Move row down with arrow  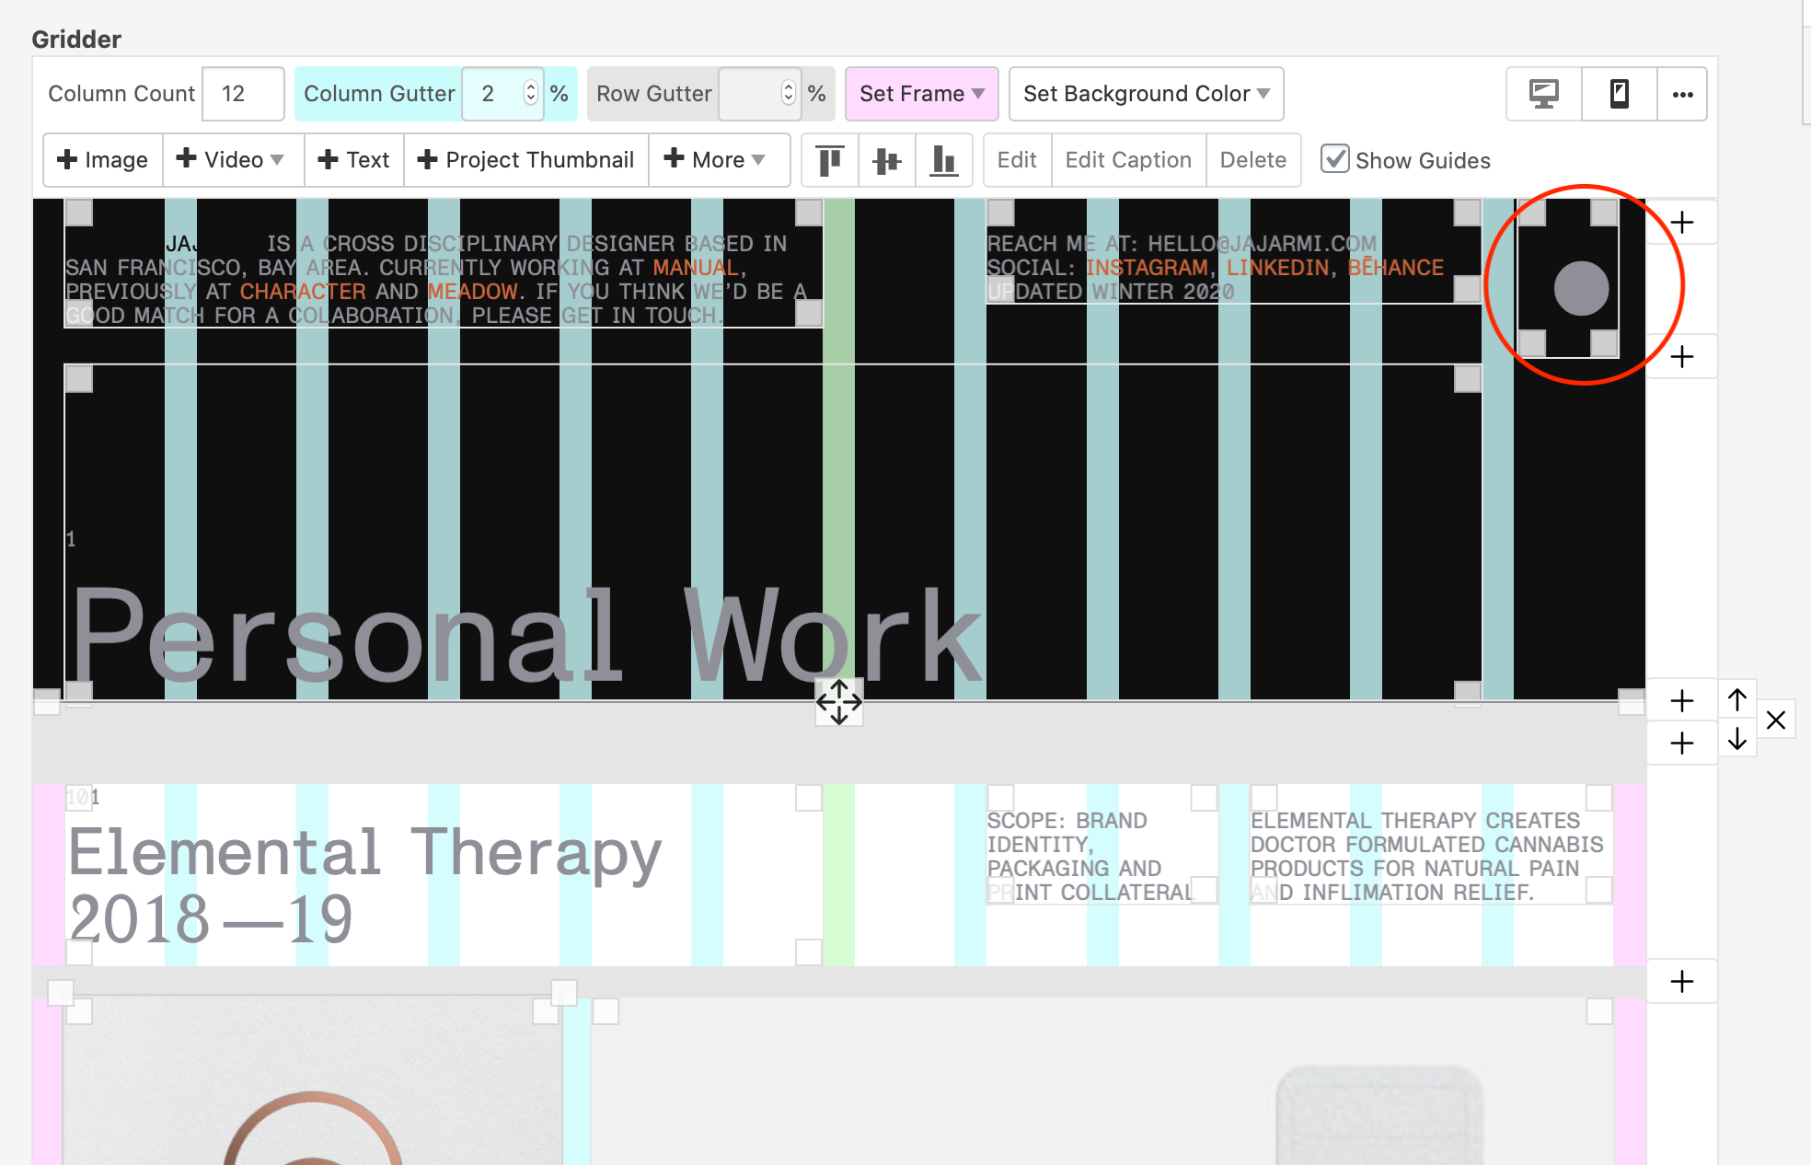pyautogui.click(x=1736, y=739)
